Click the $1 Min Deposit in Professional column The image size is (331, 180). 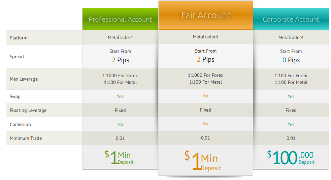click(x=120, y=157)
